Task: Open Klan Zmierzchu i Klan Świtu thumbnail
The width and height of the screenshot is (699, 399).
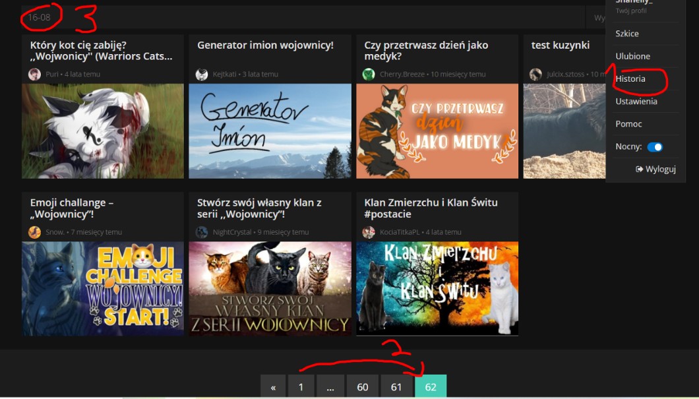Action: coord(437,288)
